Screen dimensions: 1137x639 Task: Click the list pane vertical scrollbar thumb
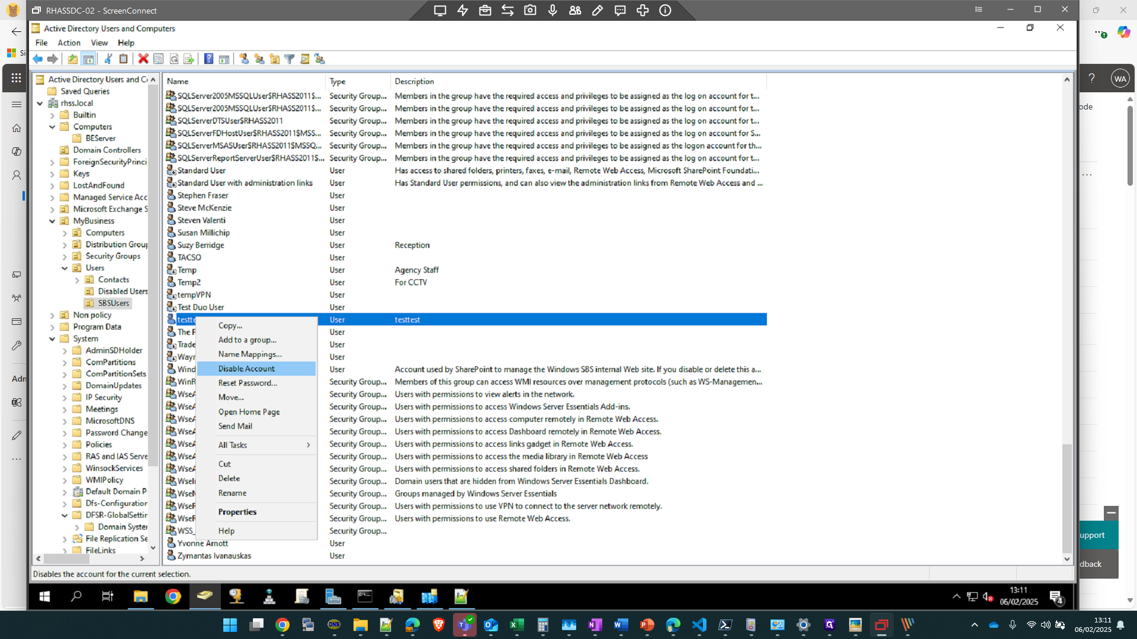(1067, 498)
